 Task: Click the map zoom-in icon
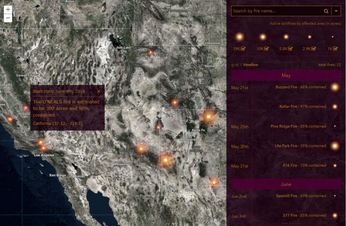[x=7, y=9]
